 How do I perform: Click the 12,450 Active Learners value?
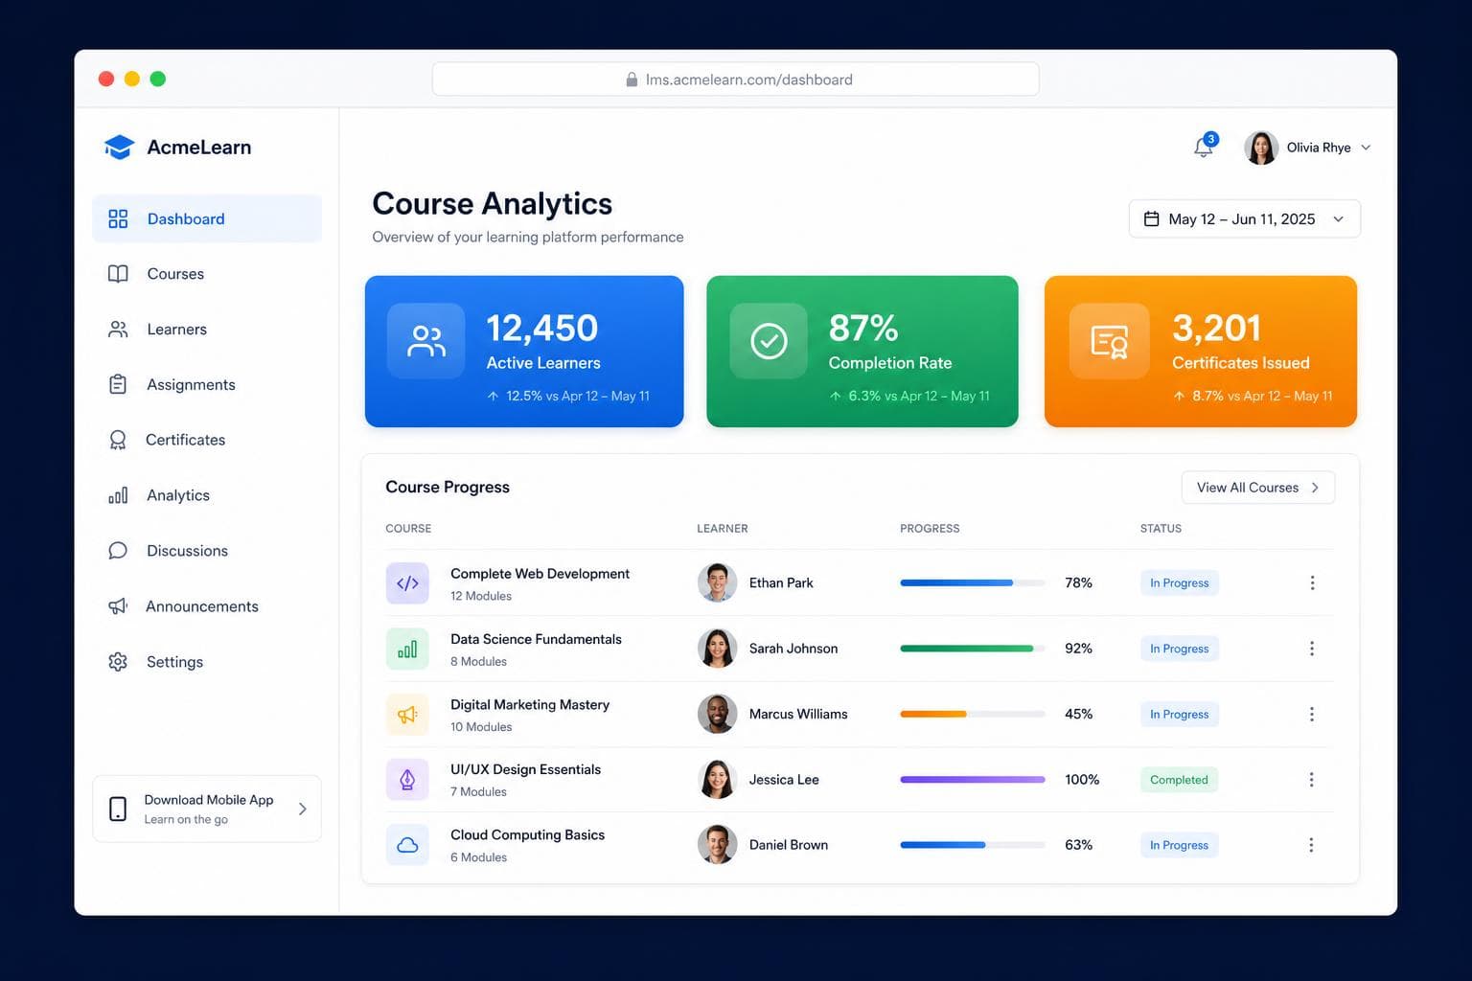pyautogui.click(x=541, y=329)
